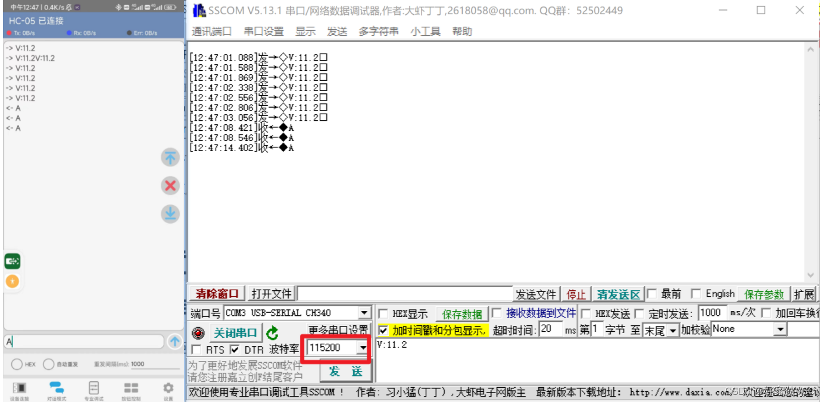Open the 帮助 menu

pos(462,32)
